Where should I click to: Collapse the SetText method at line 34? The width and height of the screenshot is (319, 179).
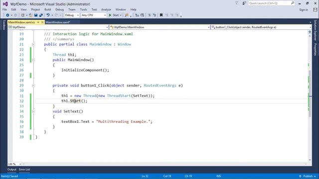(x=33, y=111)
